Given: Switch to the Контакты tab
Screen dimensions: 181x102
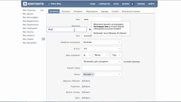Looking at the screenshot, I should [x=66, y=11].
